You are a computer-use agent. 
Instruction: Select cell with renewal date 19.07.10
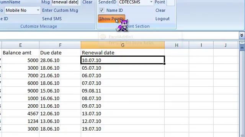point(122,129)
